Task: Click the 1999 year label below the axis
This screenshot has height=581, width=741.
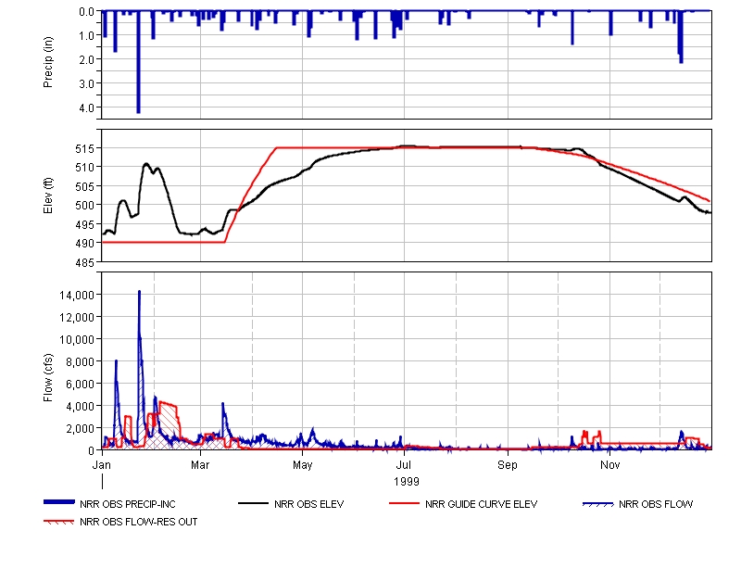Action: tap(406, 482)
